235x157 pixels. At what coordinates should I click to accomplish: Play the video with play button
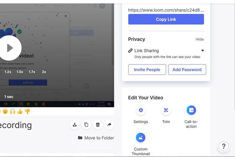(x=10, y=48)
